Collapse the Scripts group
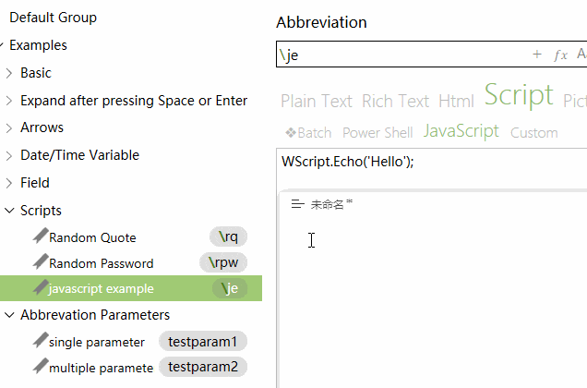 point(9,211)
